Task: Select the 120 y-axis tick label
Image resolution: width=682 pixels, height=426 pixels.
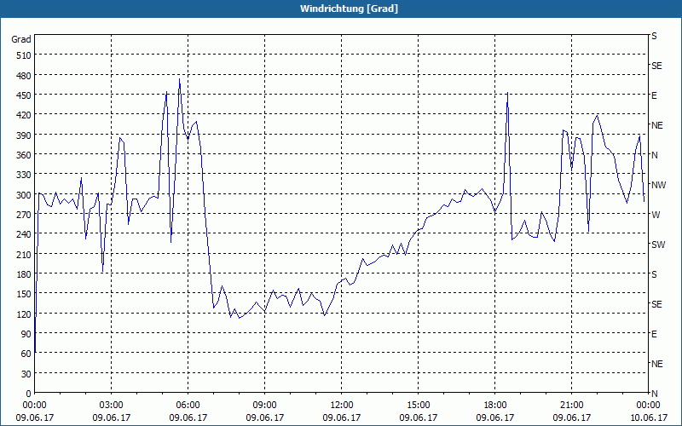Action: tap(24, 314)
